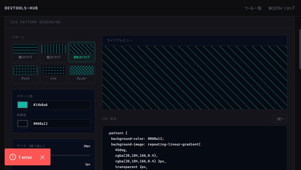Select the 斜めストライプ pattern tile

pos(82,52)
